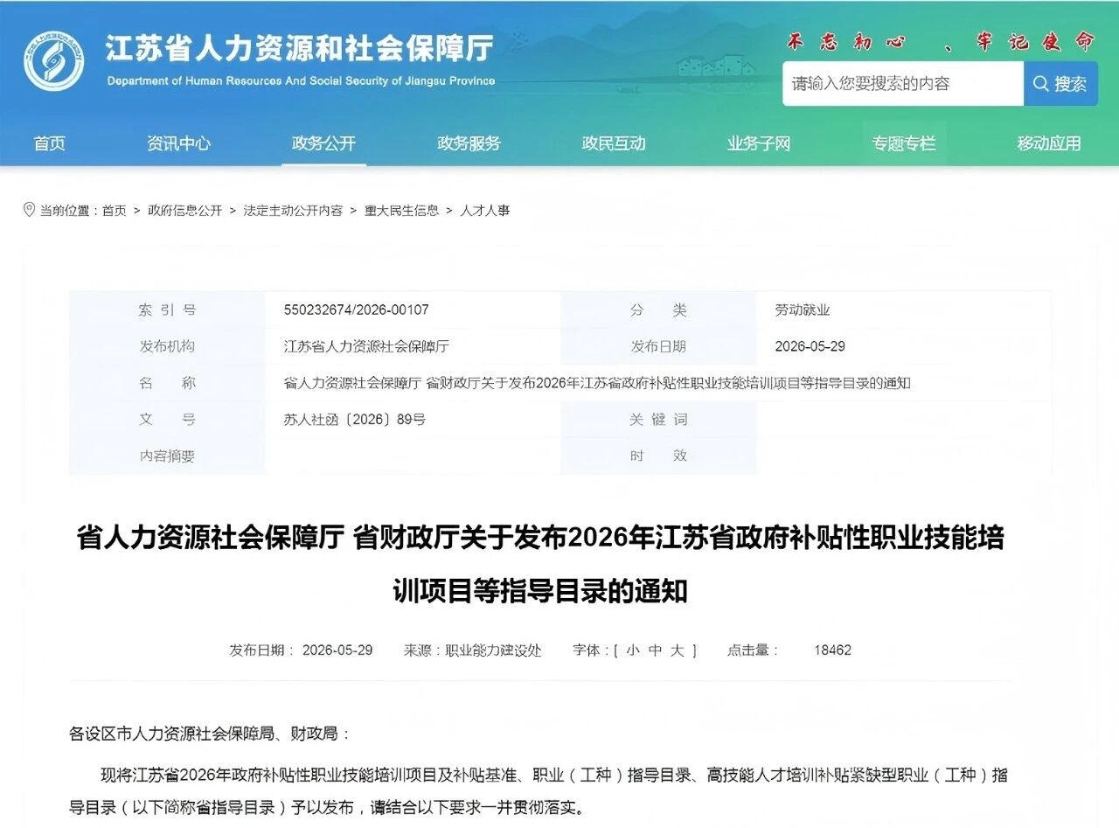
Task: Select index number 550232674/2026-00107
Action: click(357, 310)
